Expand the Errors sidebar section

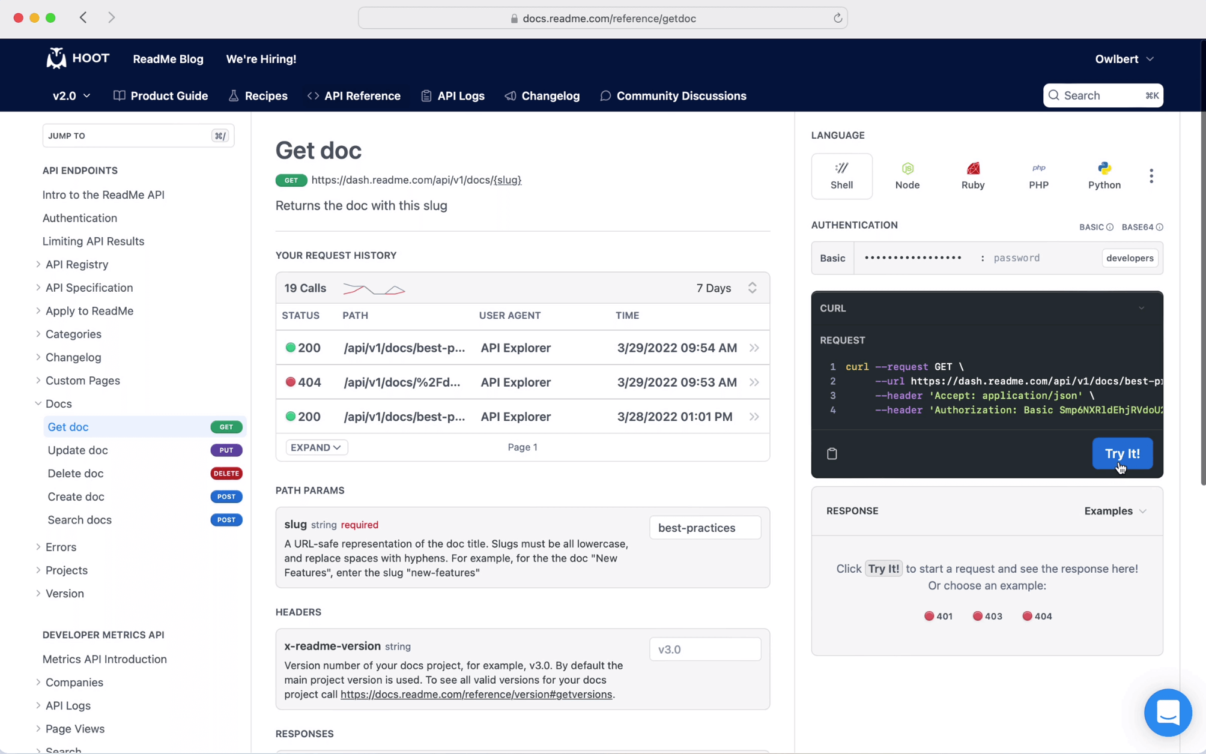(38, 547)
